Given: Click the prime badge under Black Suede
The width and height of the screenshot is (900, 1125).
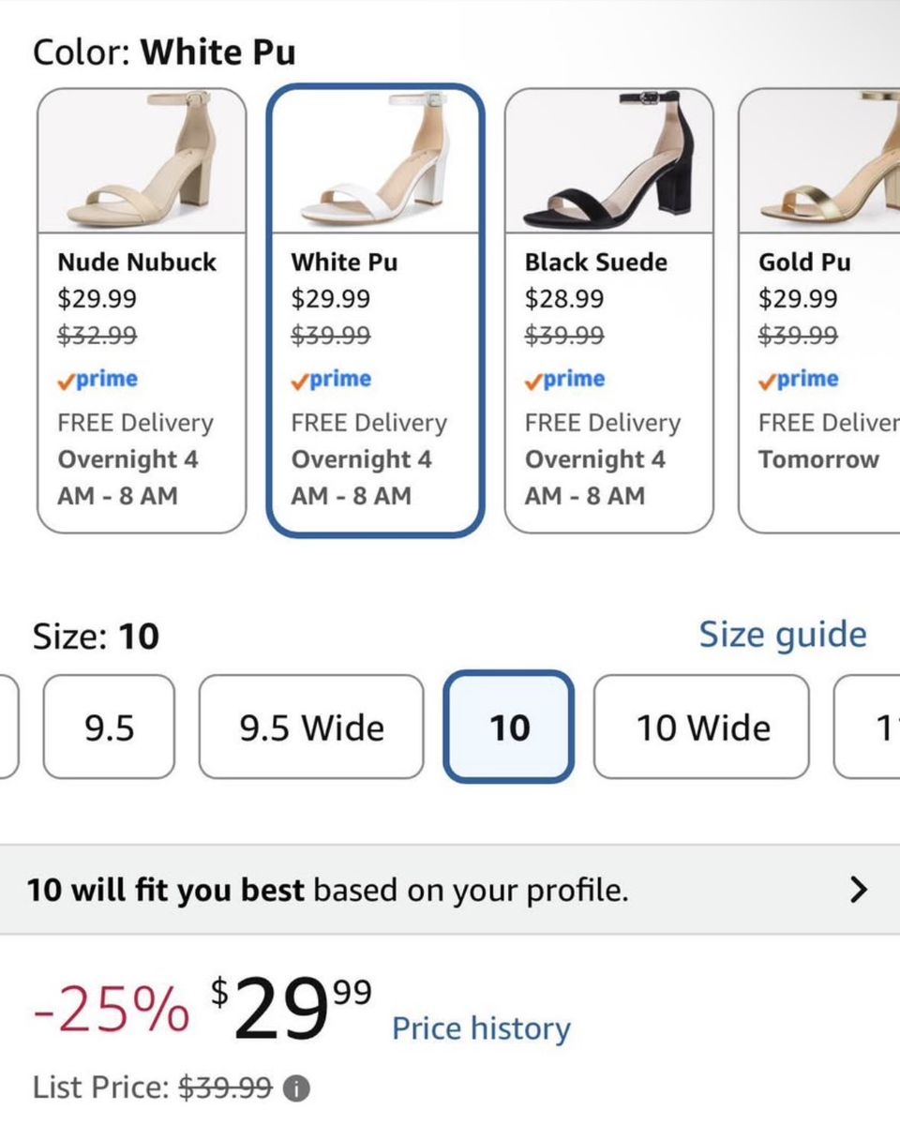Looking at the screenshot, I should pyautogui.click(x=565, y=380).
